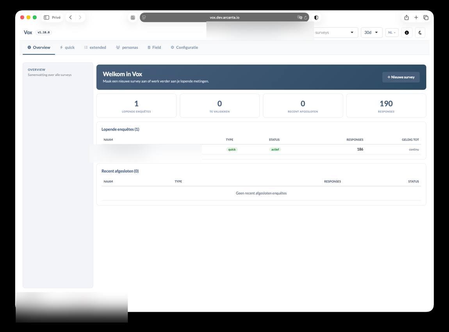Click the Privé label in toolbar
The image size is (449, 332).
tap(56, 18)
